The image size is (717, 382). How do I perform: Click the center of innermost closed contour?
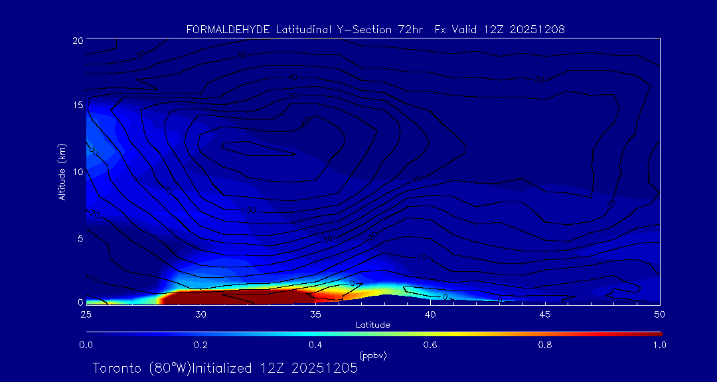[x=258, y=150]
